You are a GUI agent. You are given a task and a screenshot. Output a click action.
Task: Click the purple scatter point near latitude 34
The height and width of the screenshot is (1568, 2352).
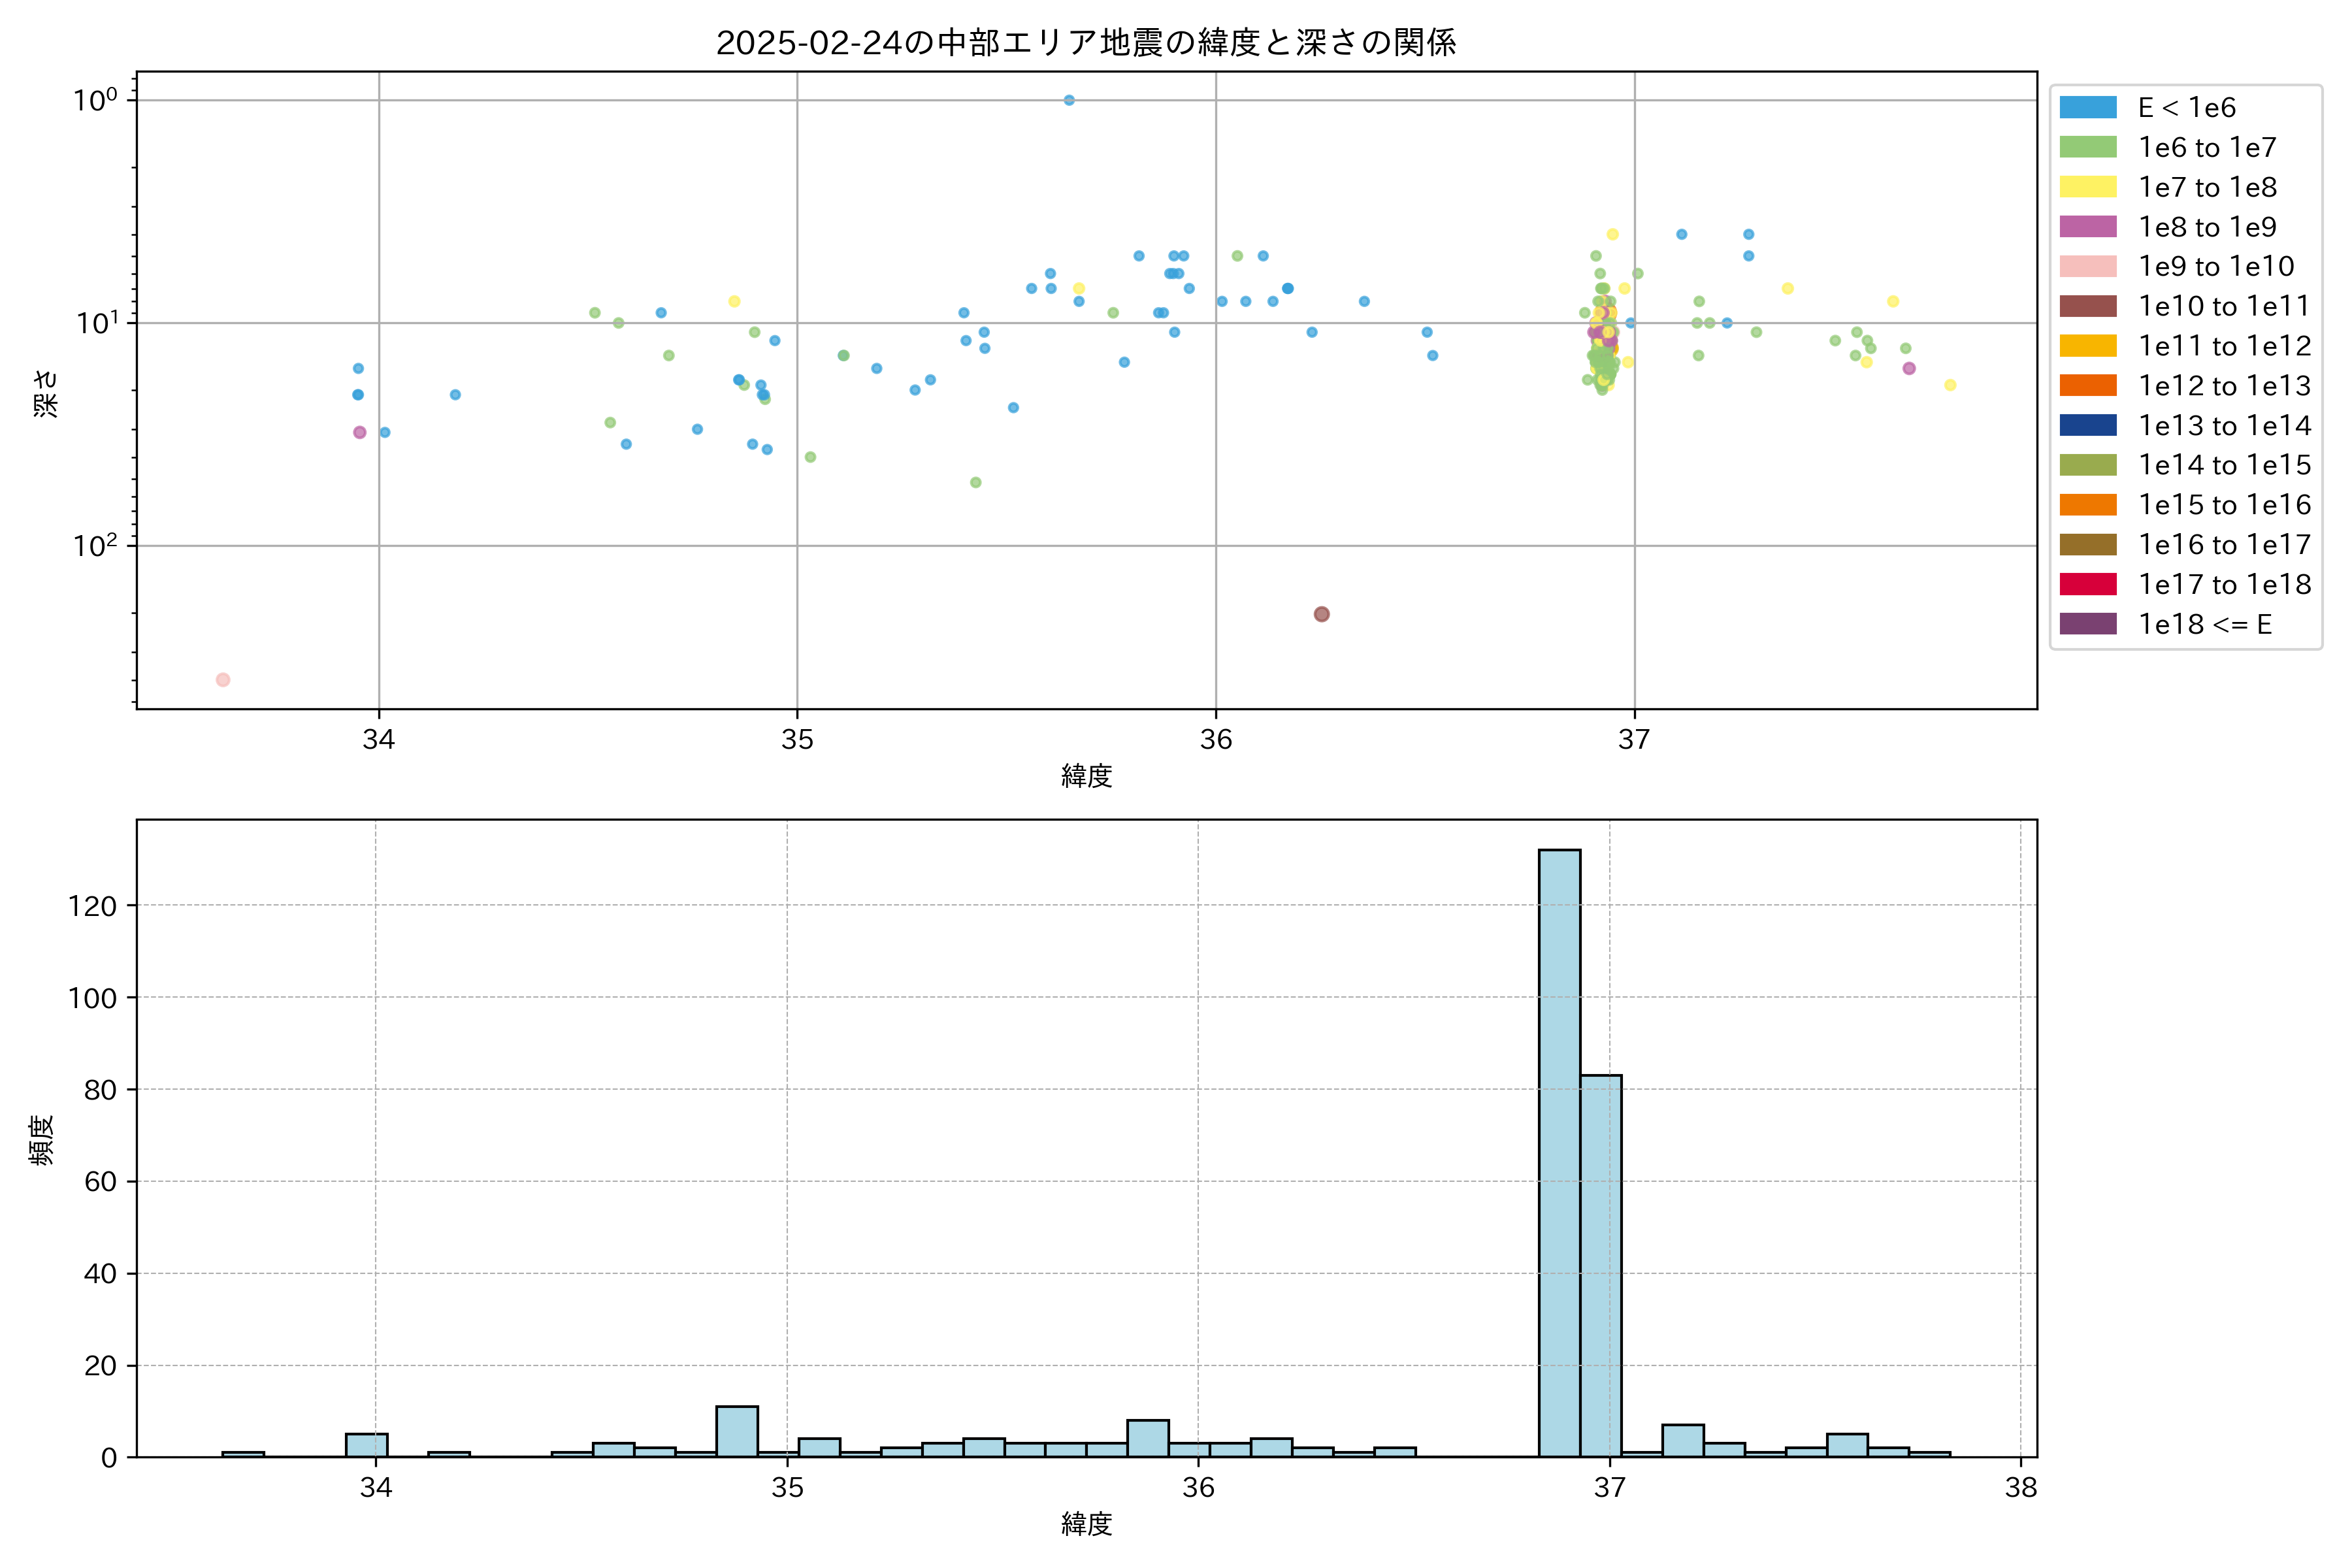[360, 433]
